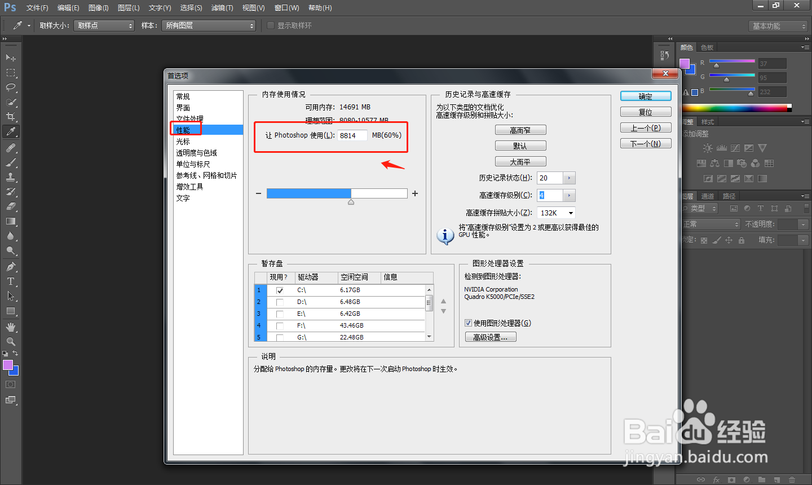Select the Gradient tool
The width and height of the screenshot is (812, 485).
point(11,221)
